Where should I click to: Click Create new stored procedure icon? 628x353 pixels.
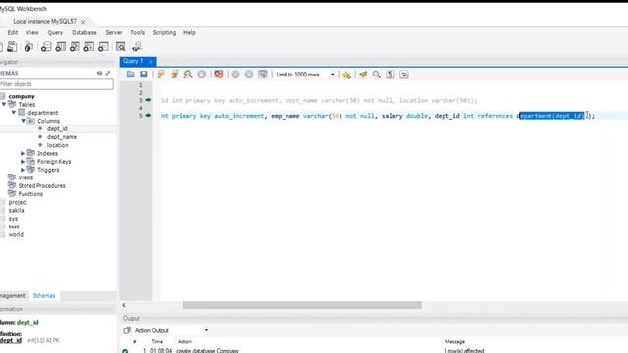pyautogui.click(x=89, y=47)
